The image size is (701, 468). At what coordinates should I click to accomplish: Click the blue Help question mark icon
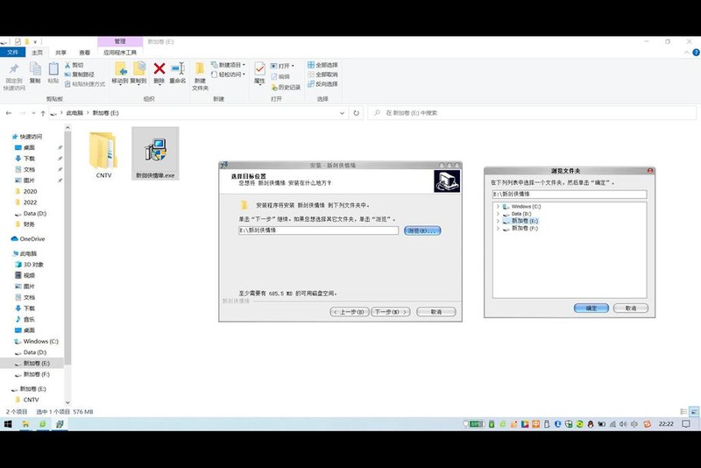click(696, 53)
